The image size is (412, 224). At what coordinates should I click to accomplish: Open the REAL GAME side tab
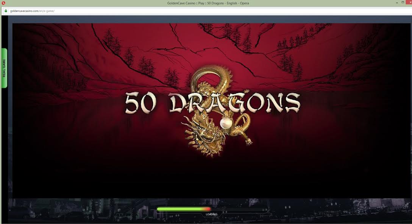click(x=4, y=68)
